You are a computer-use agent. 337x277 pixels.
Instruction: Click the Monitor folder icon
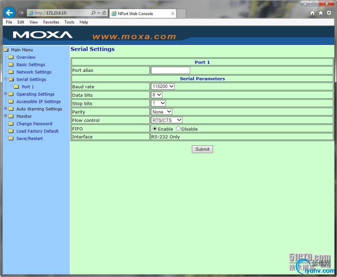coord(10,116)
